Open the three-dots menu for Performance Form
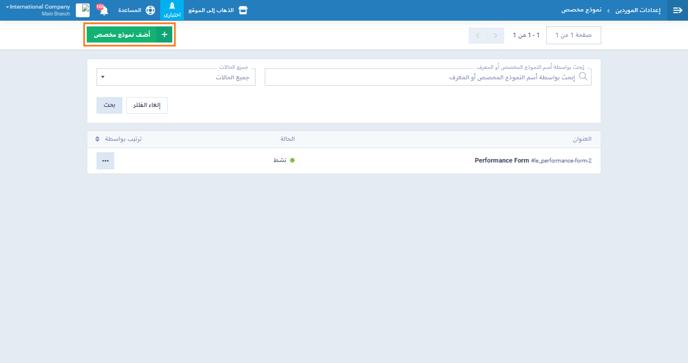Viewport: 688px width, 363px height. [x=105, y=161]
